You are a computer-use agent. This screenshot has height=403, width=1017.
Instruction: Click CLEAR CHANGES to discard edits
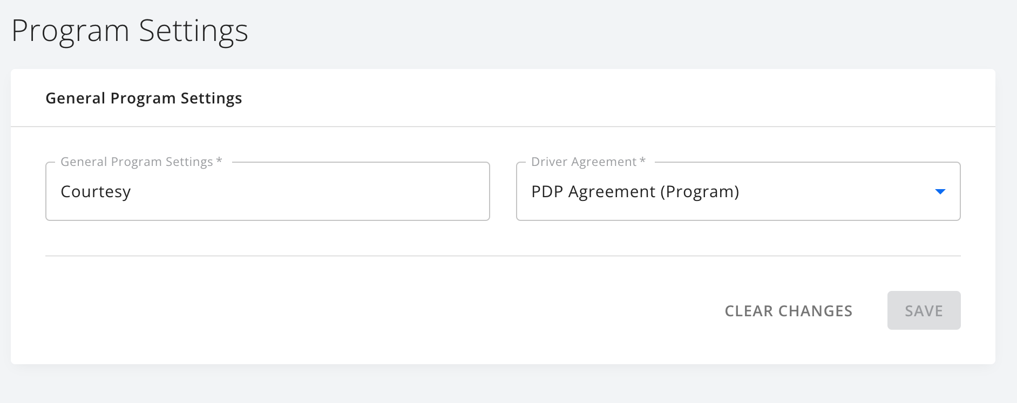click(x=789, y=311)
